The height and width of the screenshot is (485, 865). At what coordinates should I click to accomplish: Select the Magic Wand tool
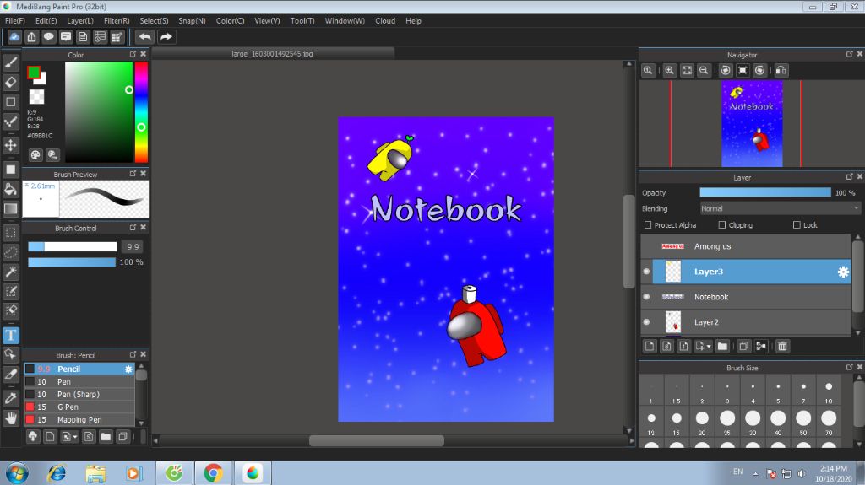pyautogui.click(x=10, y=272)
